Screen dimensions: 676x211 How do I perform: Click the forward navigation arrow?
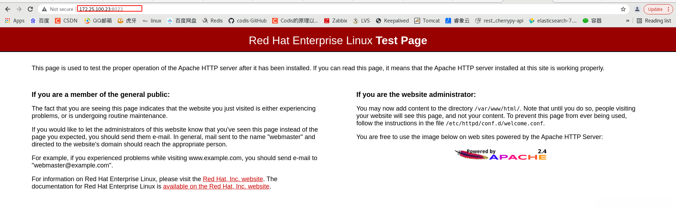pyautogui.click(x=19, y=9)
